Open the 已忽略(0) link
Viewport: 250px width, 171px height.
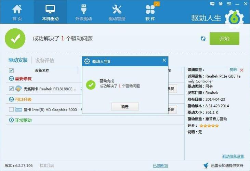pos(160,166)
